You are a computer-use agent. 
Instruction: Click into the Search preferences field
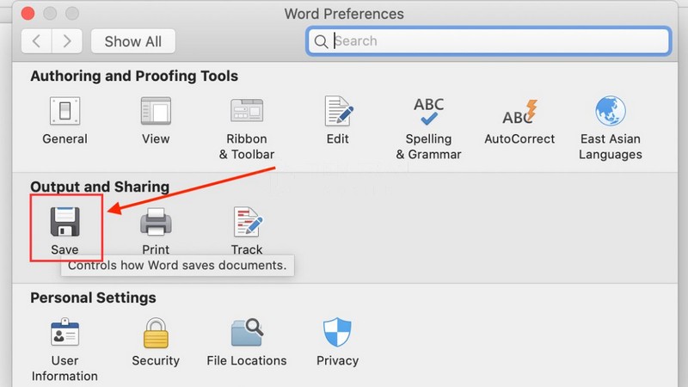[494, 41]
